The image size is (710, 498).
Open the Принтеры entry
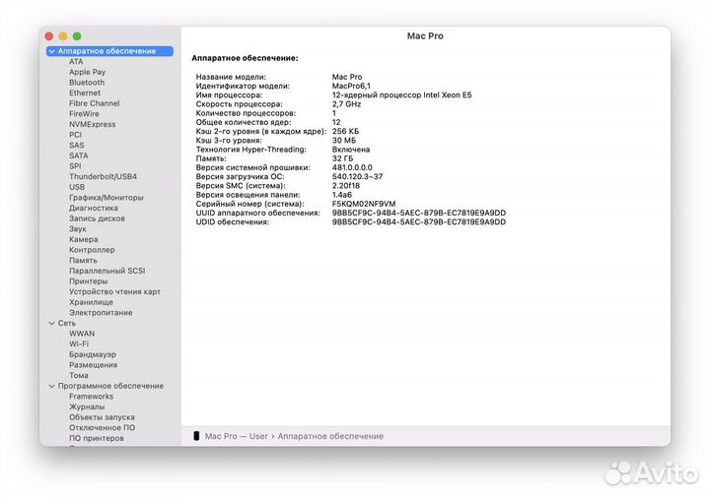(x=89, y=281)
